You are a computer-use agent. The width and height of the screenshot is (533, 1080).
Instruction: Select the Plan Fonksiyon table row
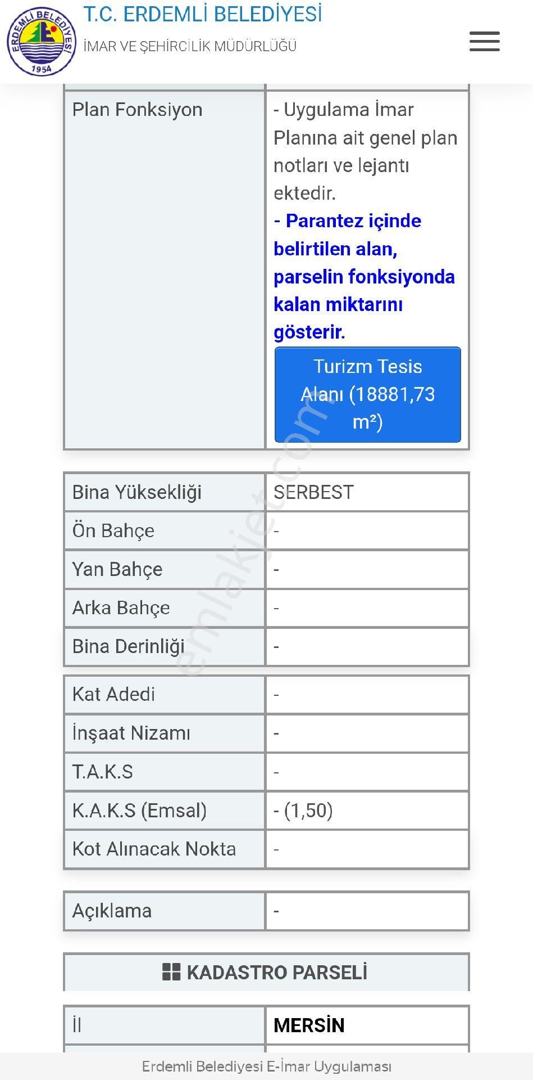(138, 109)
